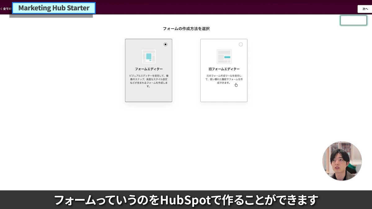The height and width of the screenshot is (209, 372).
Task: Click blank space at bottom of 旧フォームエディター card
Action: [224, 94]
